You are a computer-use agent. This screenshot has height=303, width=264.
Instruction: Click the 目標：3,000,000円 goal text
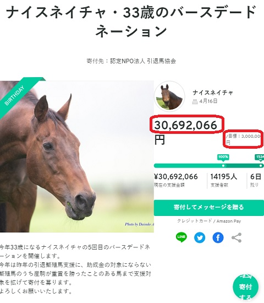coord(243,139)
